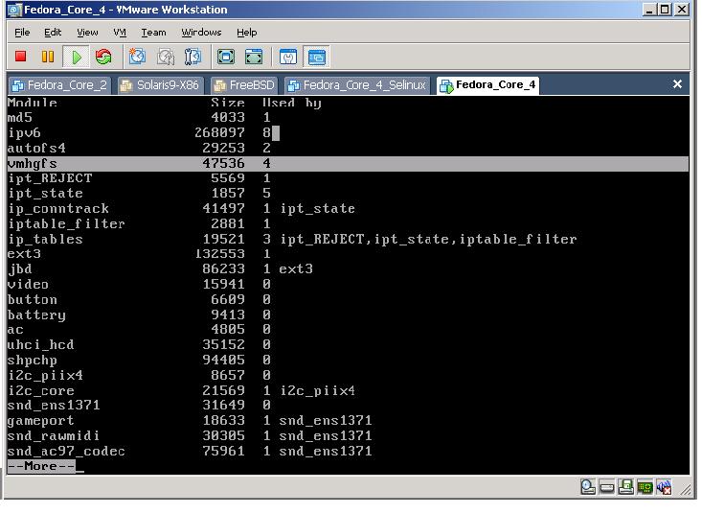
Task: Open the VM menu
Action: point(120,33)
